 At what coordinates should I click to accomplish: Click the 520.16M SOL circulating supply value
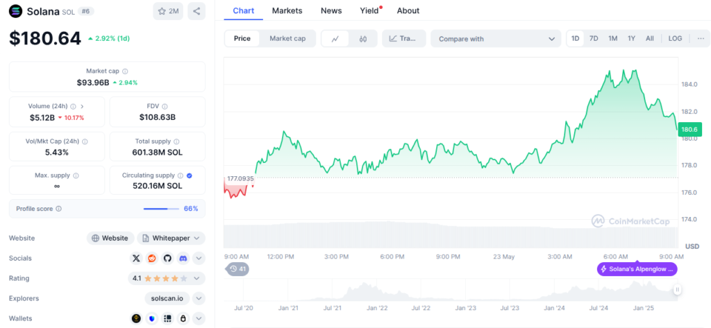pyautogui.click(x=158, y=186)
